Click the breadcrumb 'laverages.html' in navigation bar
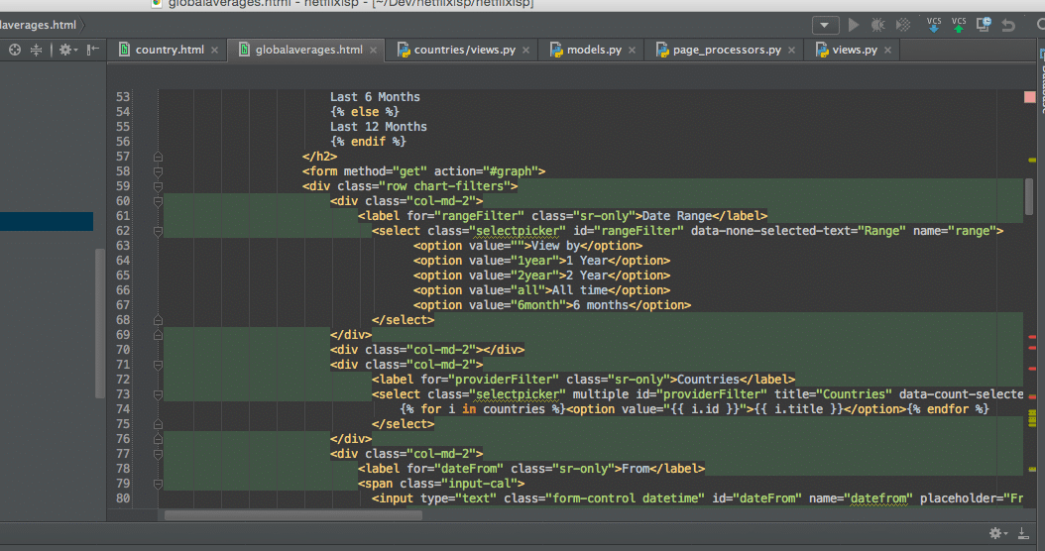Screen dimensions: 1045x551 (x=38, y=26)
